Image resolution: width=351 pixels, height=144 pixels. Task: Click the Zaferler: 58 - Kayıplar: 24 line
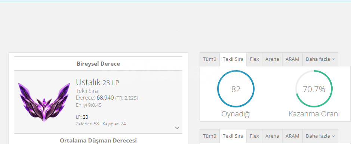pyautogui.click(x=101, y=124)
